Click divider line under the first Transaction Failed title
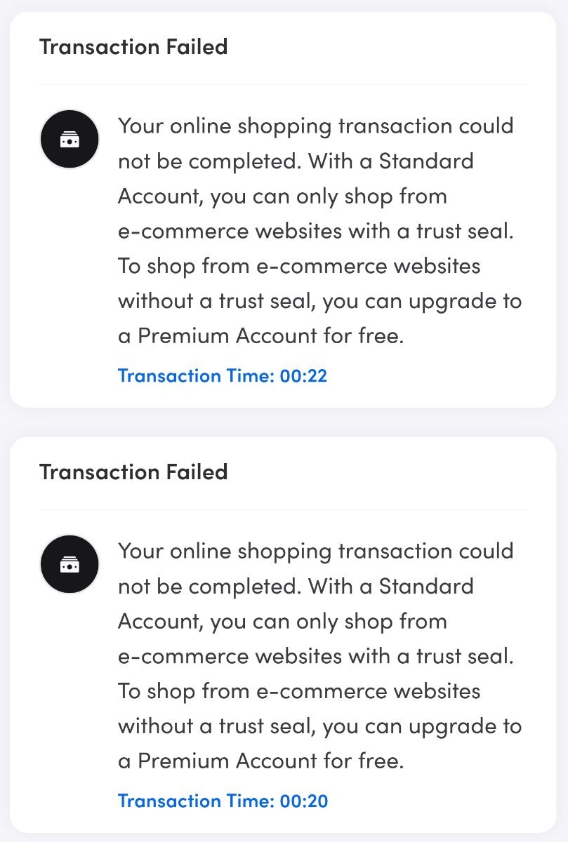Viewport: 568px width, 842px height. pyautogui.click(x=283, y=85)
